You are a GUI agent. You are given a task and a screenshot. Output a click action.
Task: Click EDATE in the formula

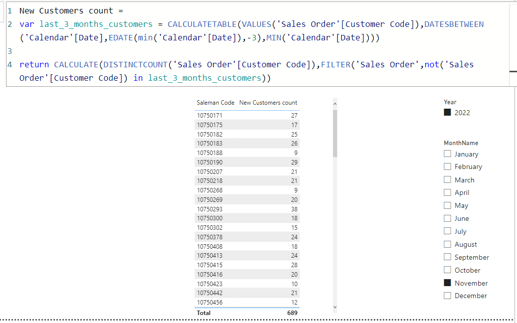point(121,38)
